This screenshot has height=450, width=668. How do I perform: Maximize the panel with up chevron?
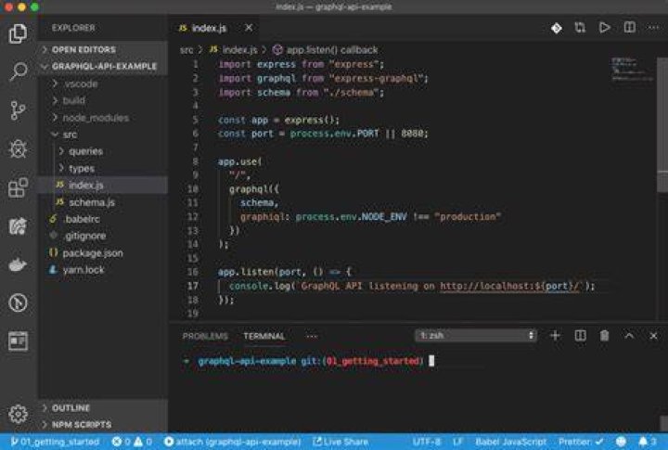[x=629, y=336]
